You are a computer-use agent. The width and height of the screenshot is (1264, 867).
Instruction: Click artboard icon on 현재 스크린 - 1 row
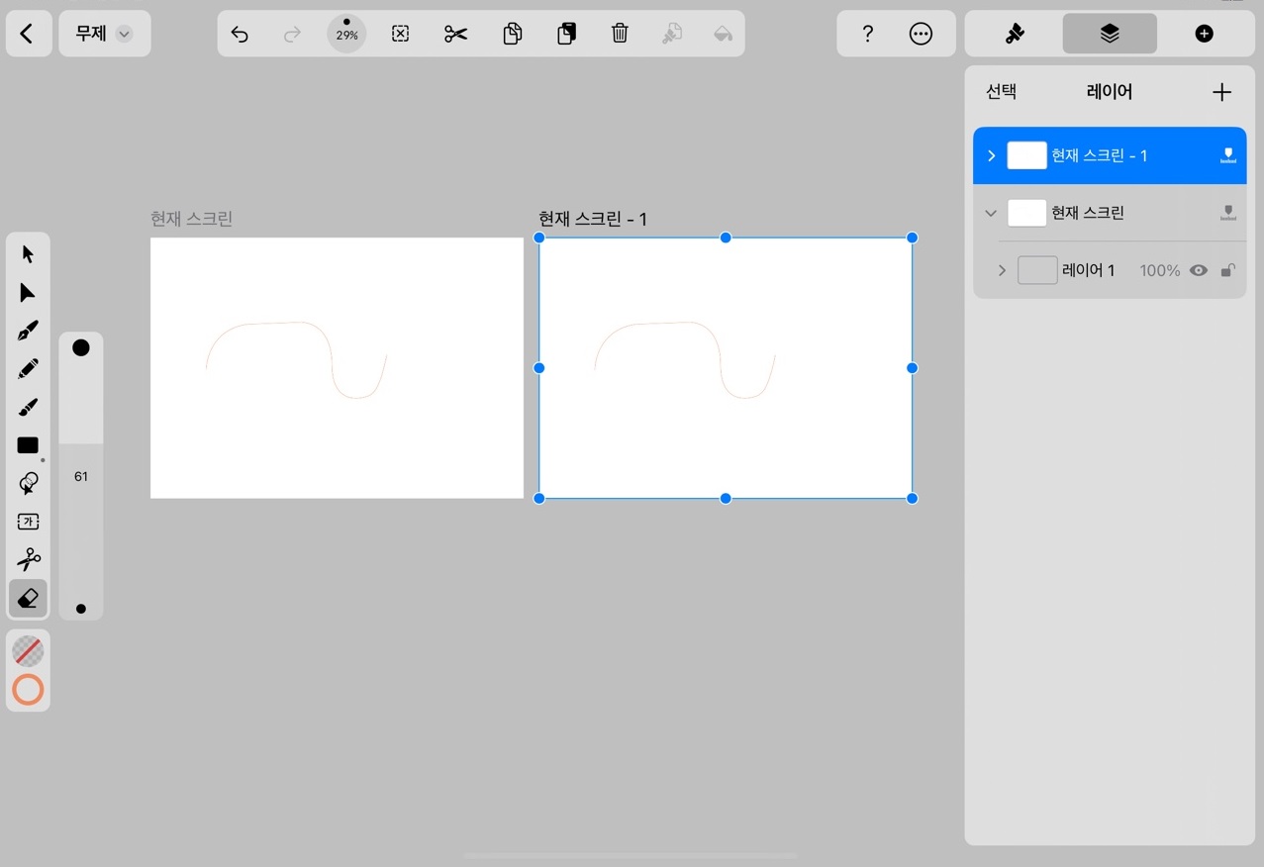[1228, 155]
